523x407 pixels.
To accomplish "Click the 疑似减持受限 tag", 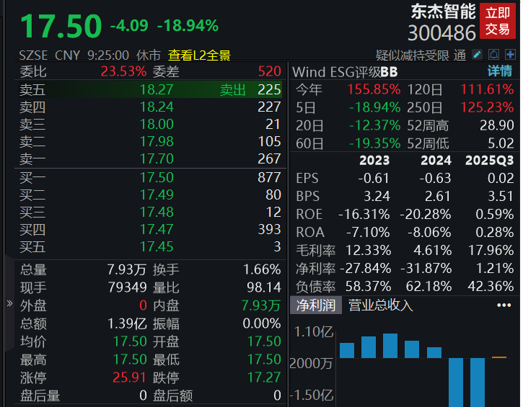I will (412, 55).
